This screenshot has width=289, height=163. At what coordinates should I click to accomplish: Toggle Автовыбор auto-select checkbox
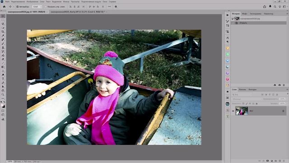[18, 7]
